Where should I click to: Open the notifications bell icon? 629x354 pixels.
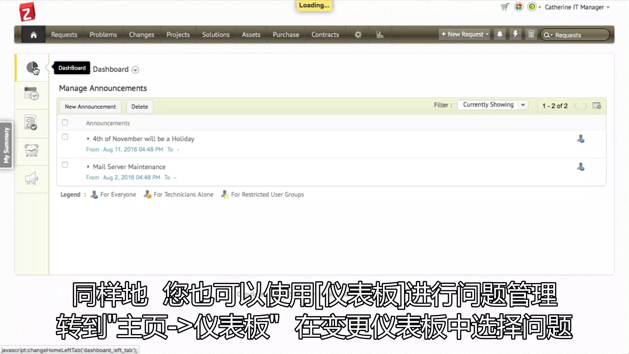(x=499, y=34)
